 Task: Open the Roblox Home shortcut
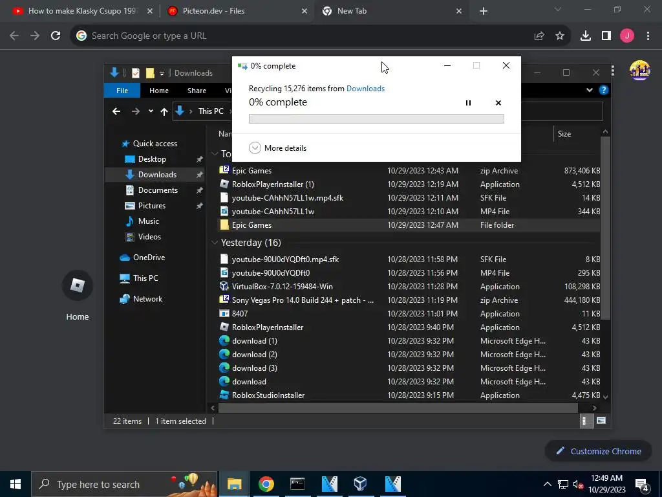point(78,296)
